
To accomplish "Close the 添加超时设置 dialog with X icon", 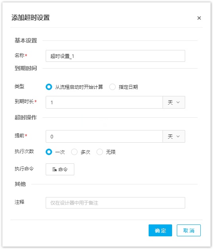I will coord(199,18).
